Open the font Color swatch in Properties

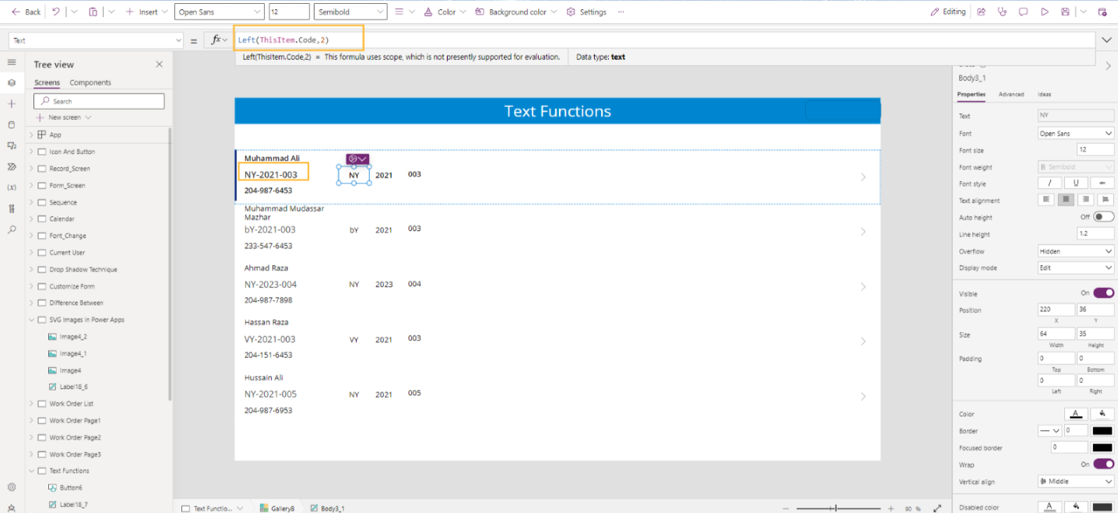click(x=1075, y=413)
